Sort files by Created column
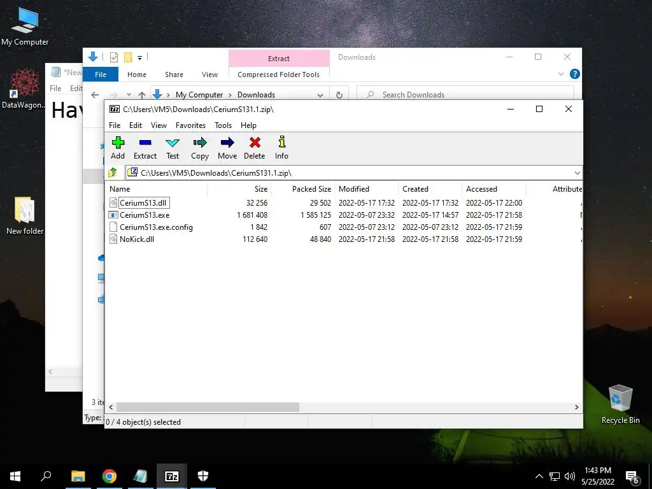 [430, 188]
